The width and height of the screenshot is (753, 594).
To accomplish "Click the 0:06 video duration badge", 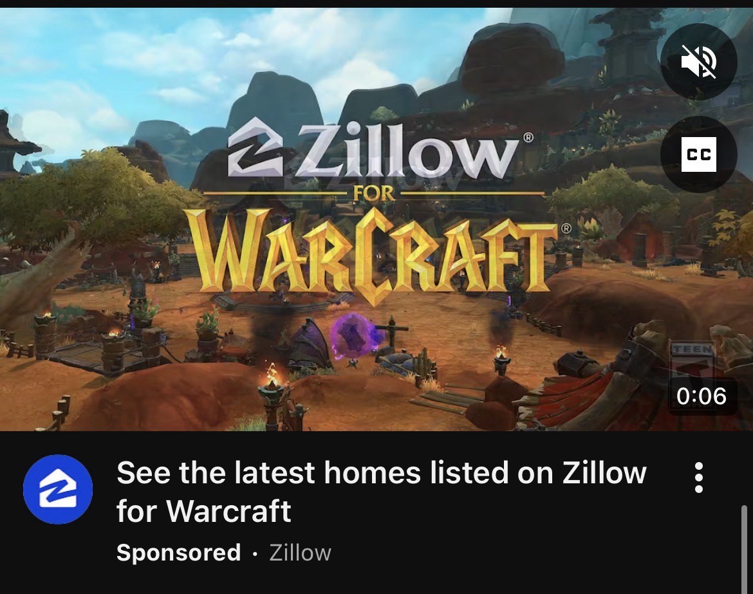I will pos(702,396).
